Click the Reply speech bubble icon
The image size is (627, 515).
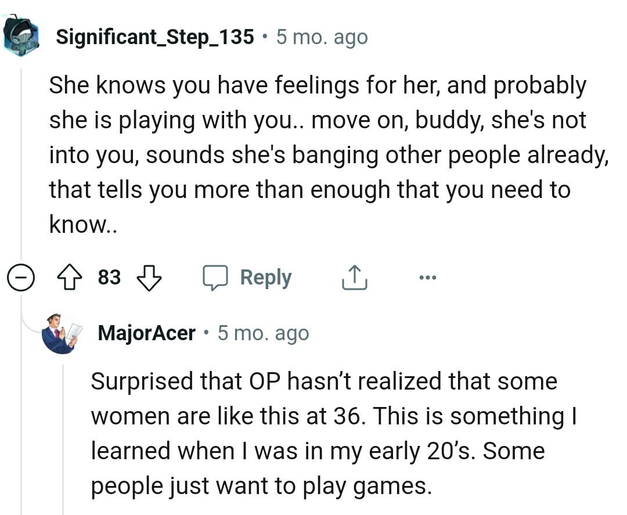pos(217,277)
